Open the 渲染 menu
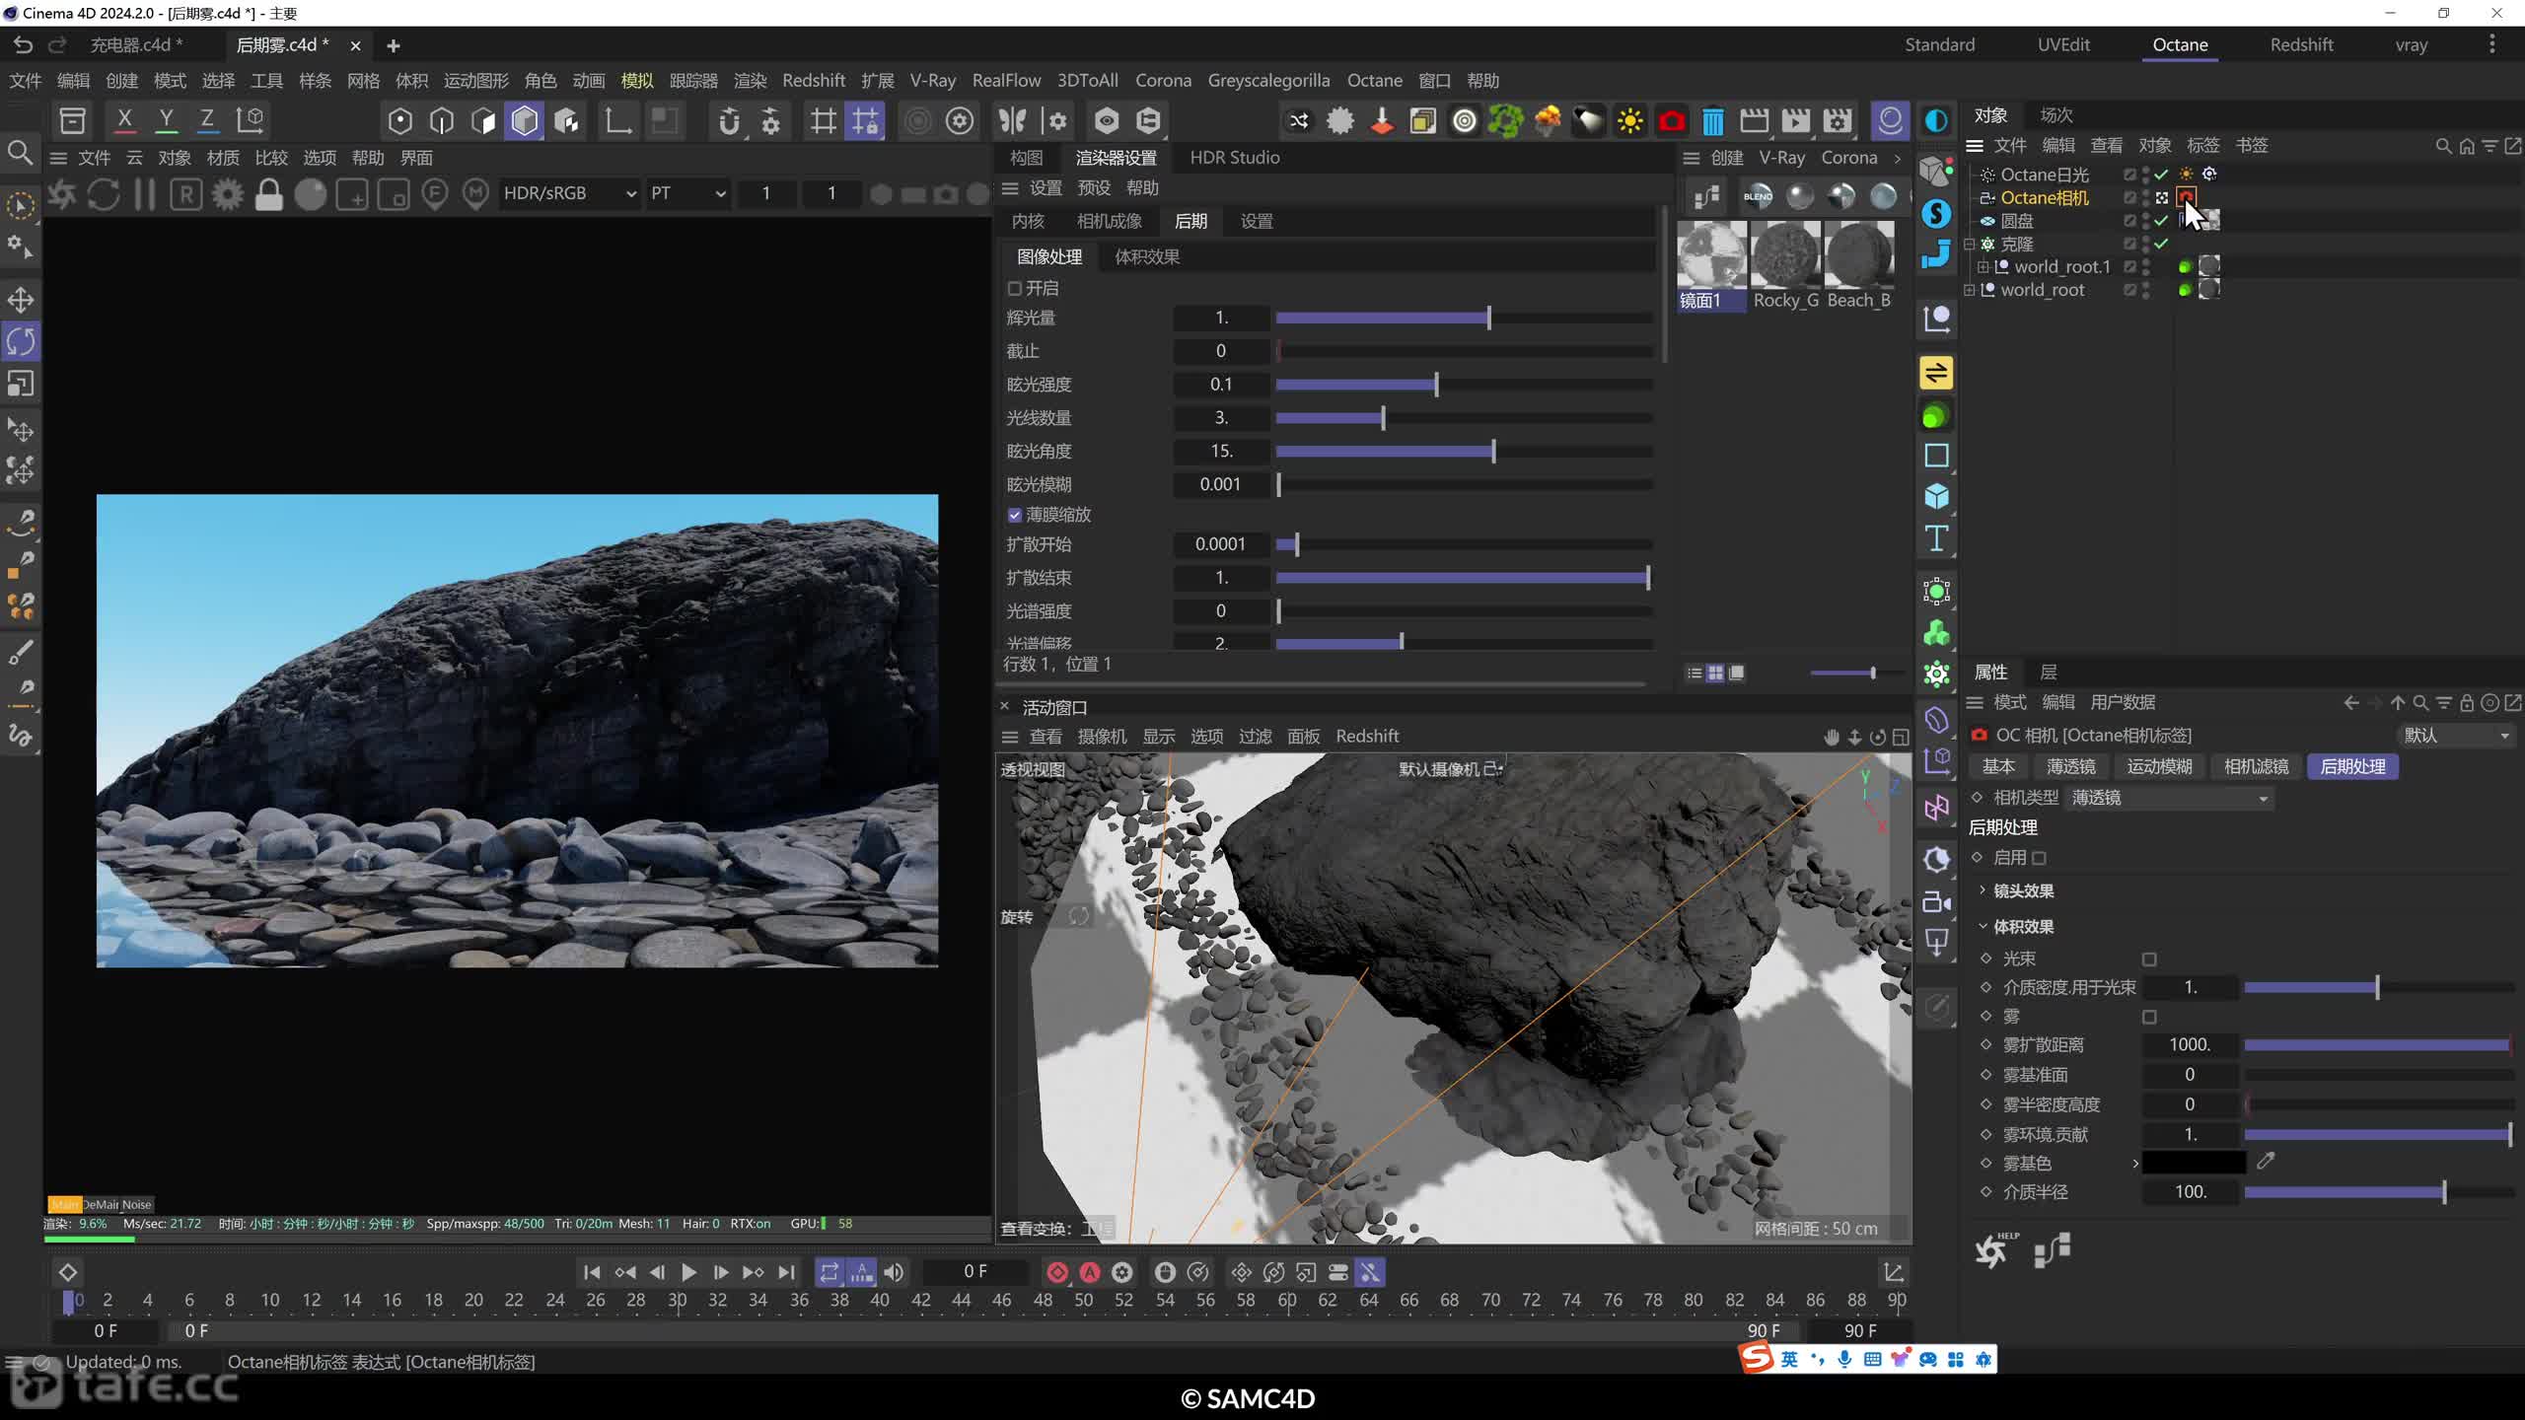Image resolution: width=2525 pixels, height=1420 pixels. point(750,81)
